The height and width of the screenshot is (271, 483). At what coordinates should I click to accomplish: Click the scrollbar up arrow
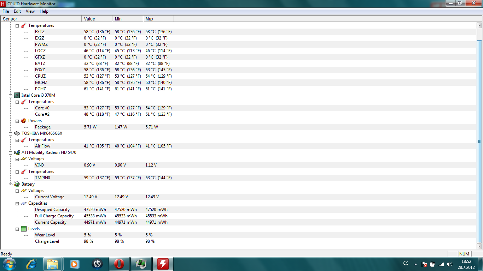pyautogui.click(x=479, y=25)
